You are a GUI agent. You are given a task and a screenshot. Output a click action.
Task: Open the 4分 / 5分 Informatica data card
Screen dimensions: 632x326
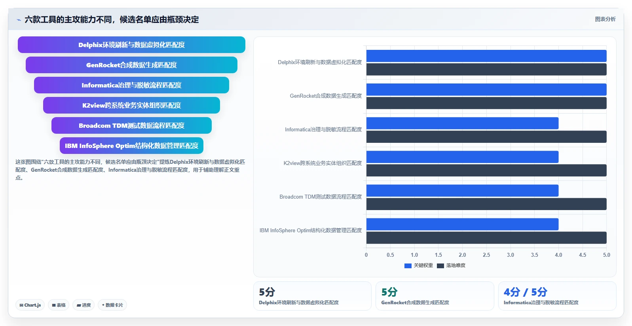557,296
